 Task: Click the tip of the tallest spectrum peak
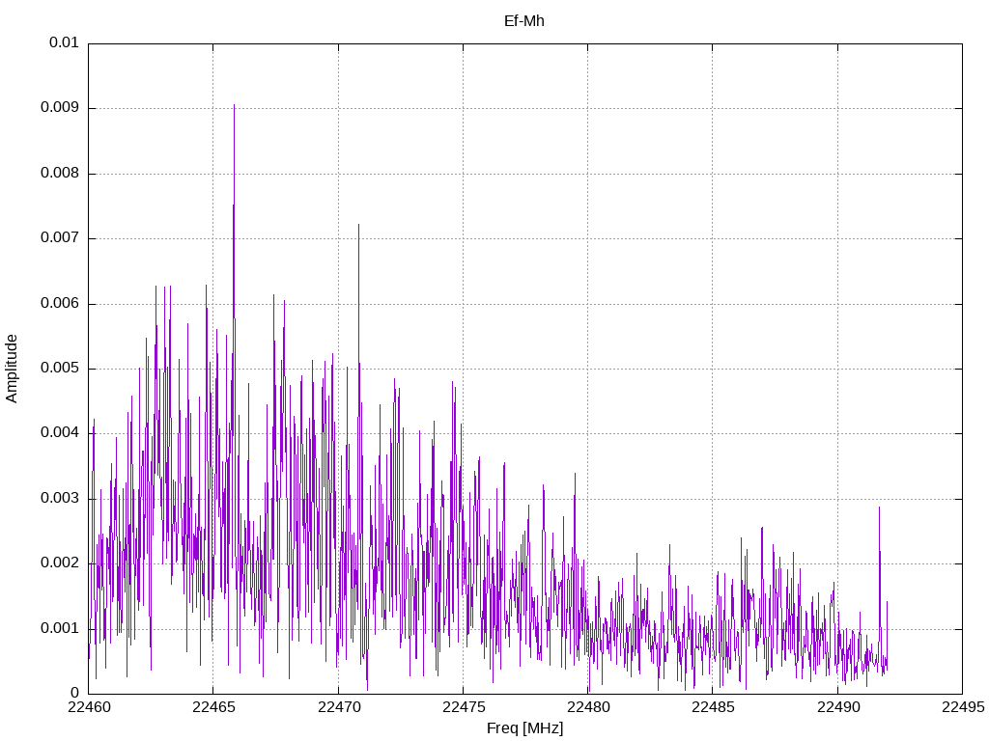tap(234, 105)
